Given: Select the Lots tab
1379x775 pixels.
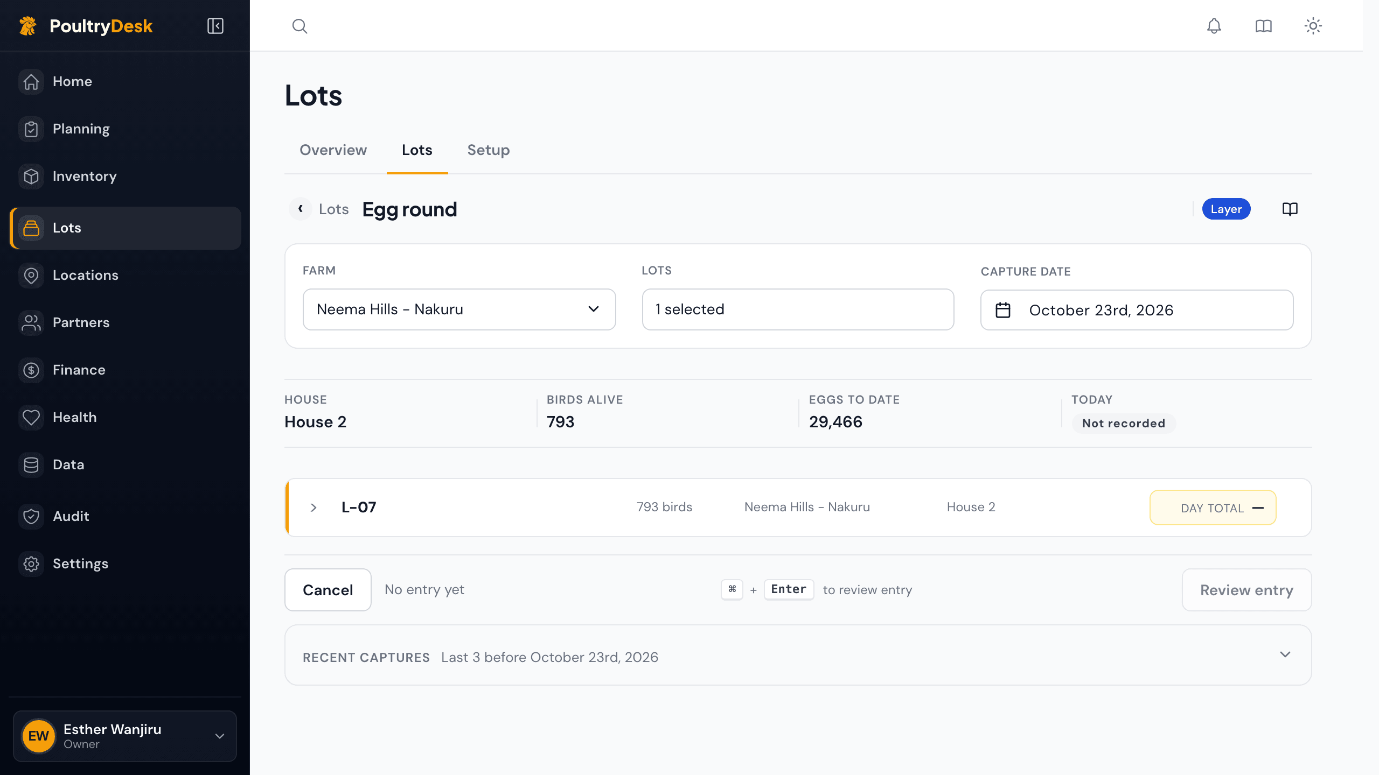Looking at the screenshot, I should point(417,150).
